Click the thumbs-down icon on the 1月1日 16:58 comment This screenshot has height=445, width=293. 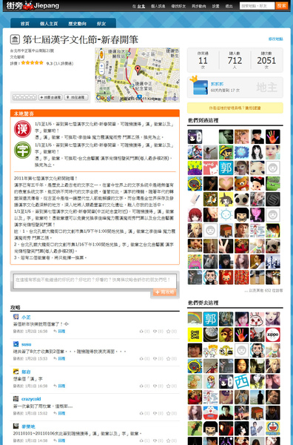pos(155,386)
